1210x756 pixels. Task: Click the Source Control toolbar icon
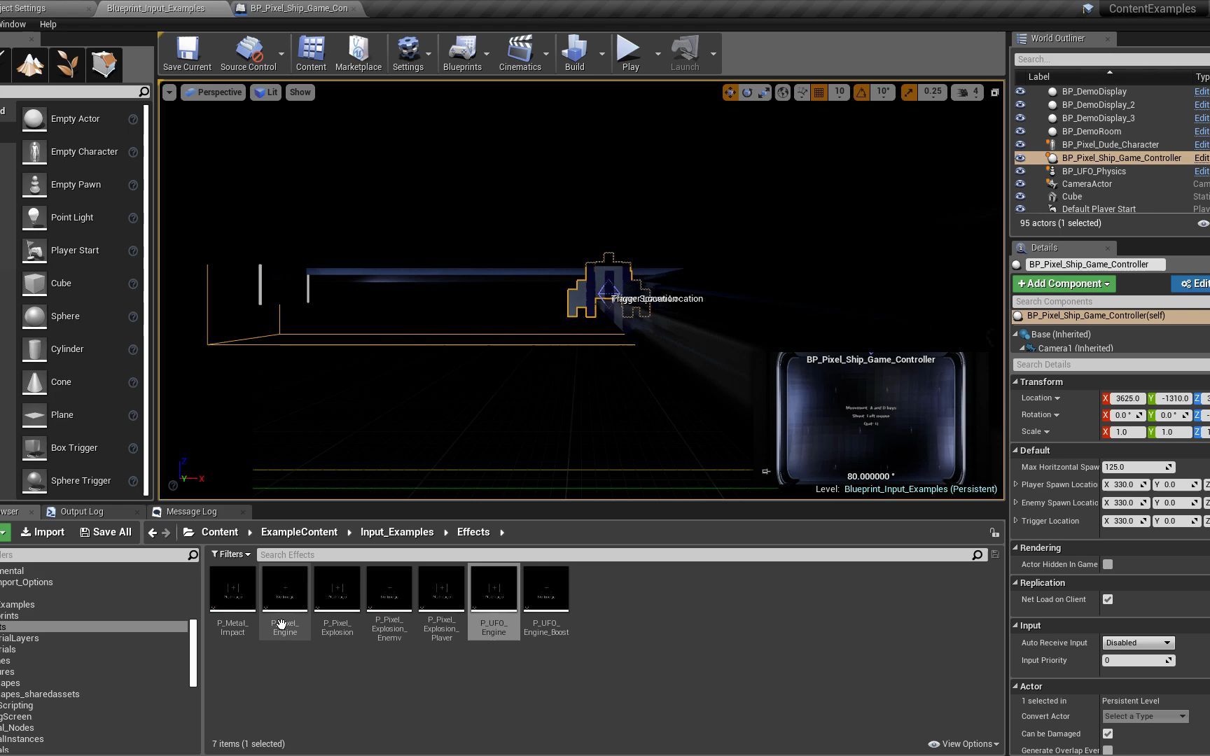pos(248,54)
